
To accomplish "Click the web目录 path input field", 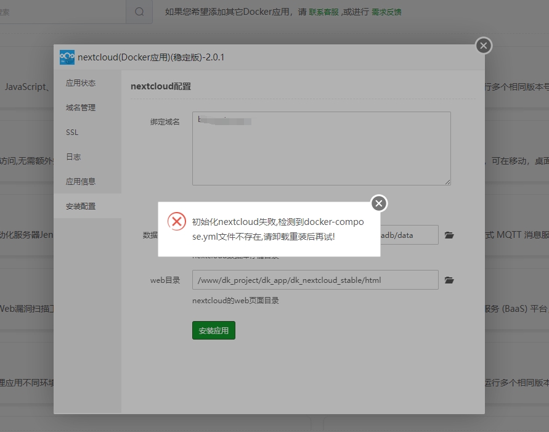I will click(315, 280).
